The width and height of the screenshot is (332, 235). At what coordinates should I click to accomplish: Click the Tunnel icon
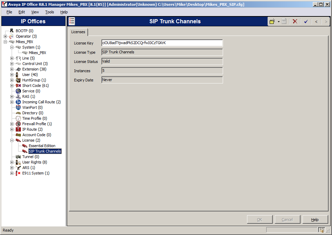(18, 157)
